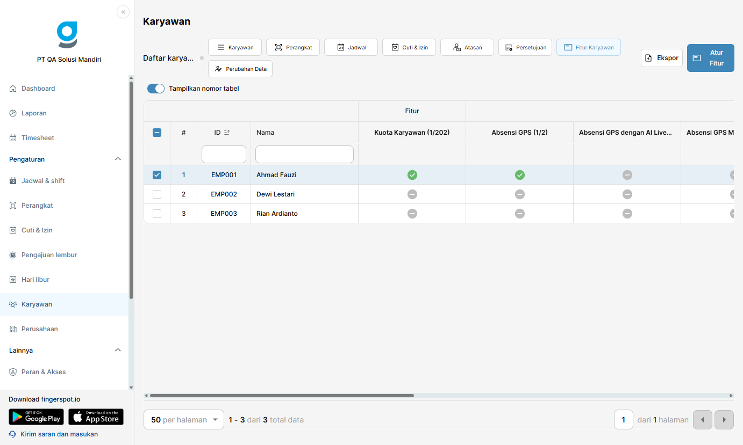Screen dimensions: 743x445
Task: Check the Rian Ardianto row checkbox
Action: click(157, 214)
